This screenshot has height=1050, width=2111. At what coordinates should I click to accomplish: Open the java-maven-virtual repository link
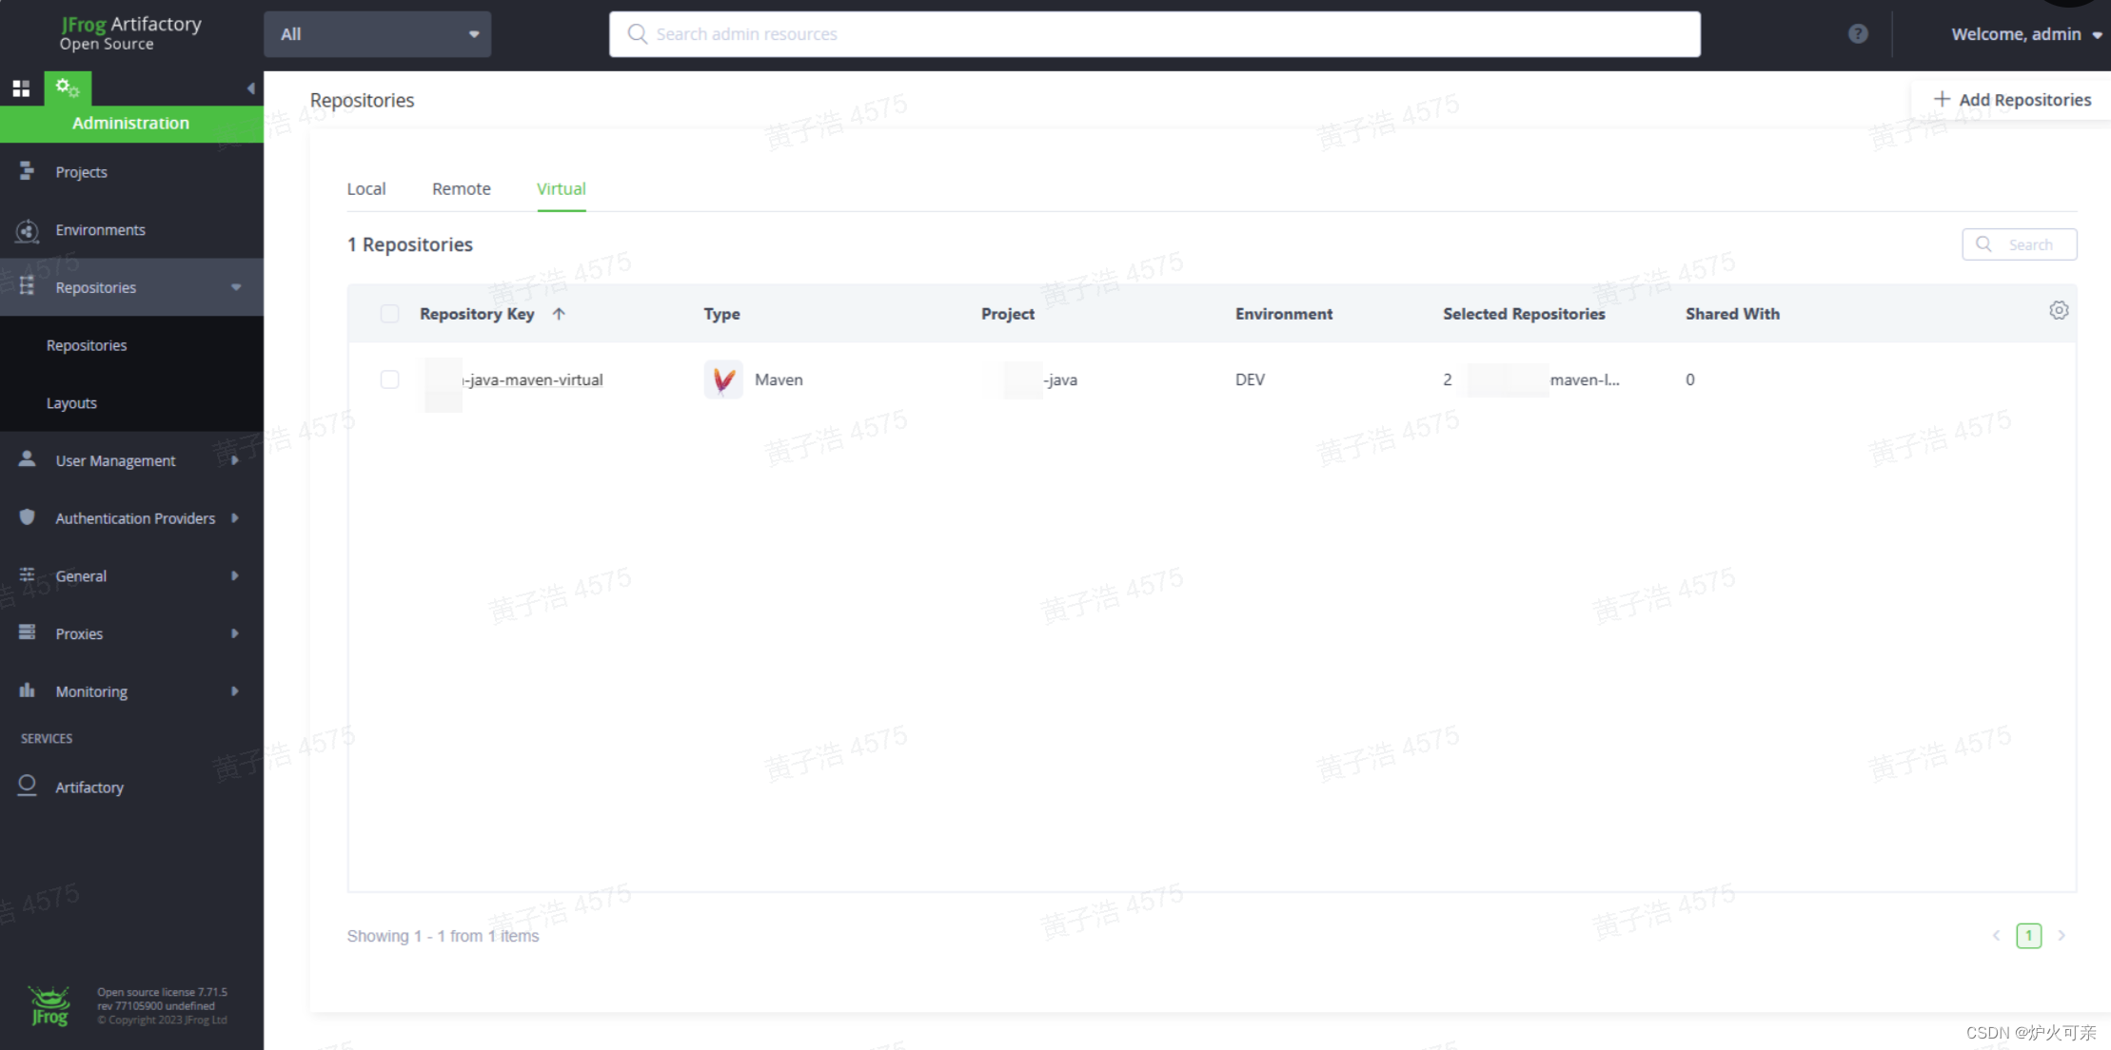(x=533, y=379)
